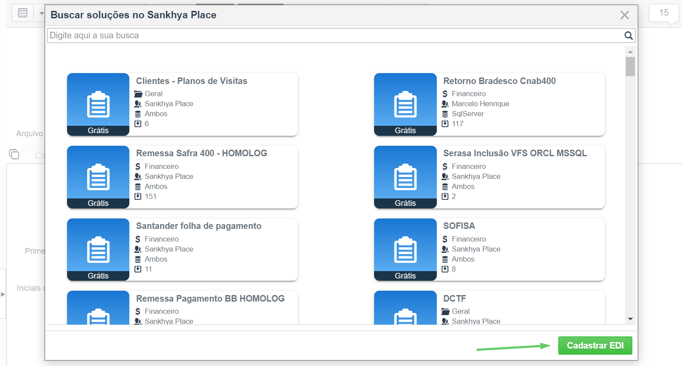Click the author icon in Clientes card
The height and width of the screenshot is (366, 682).
138,104
